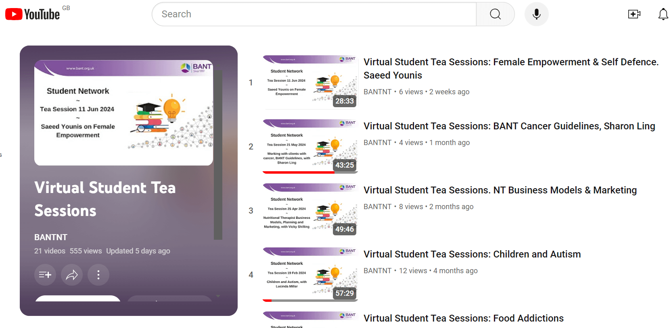Image resolution: width=671 pixels, height=328 pixels.
Task: Open playlist more actions menu
Action: 98,275
